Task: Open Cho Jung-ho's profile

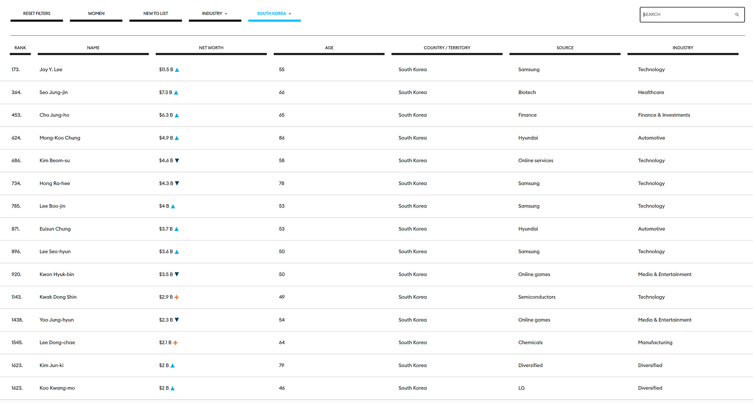Action: [x=55, y=115]
